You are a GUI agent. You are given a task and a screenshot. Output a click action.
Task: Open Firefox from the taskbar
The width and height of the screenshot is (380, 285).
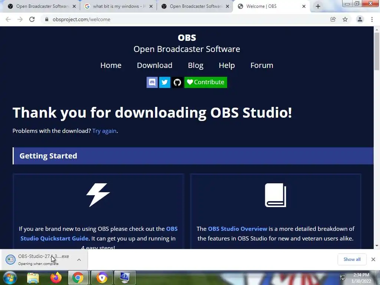pos(56,278)
